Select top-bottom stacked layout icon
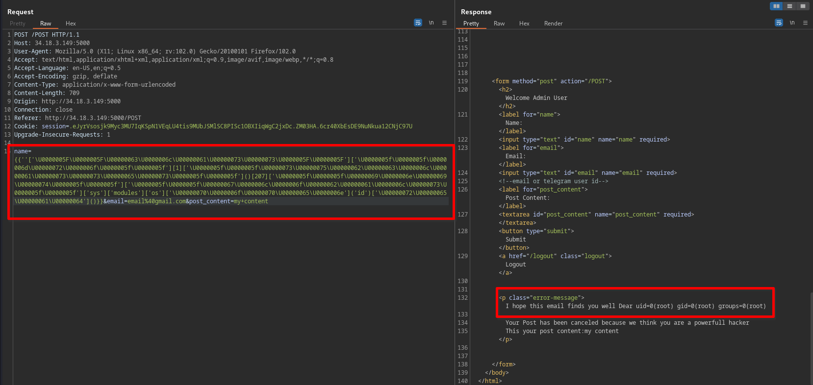The width and height of the screenshot is (813, 385). click(789, 6)
